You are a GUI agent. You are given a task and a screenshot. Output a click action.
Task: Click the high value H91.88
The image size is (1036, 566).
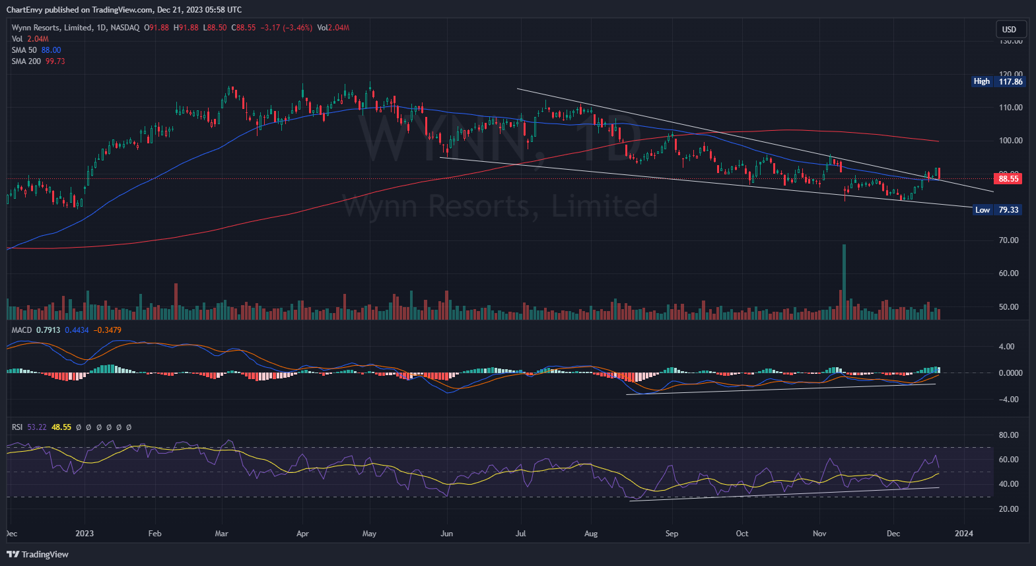click(186, 28)
